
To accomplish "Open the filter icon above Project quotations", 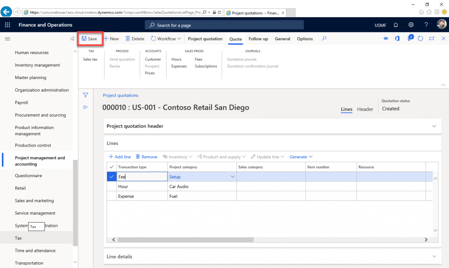I will (86, 95).
